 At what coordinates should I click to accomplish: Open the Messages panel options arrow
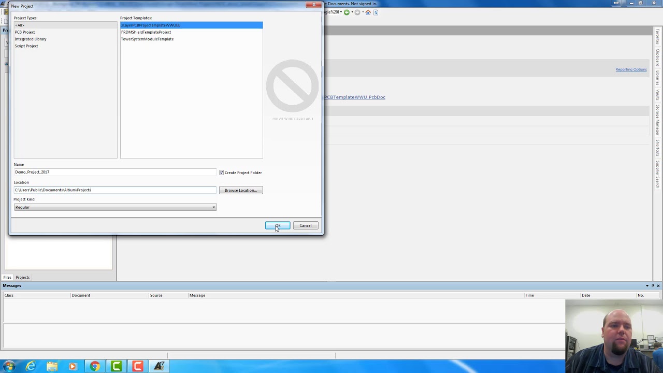coord(647,286)
